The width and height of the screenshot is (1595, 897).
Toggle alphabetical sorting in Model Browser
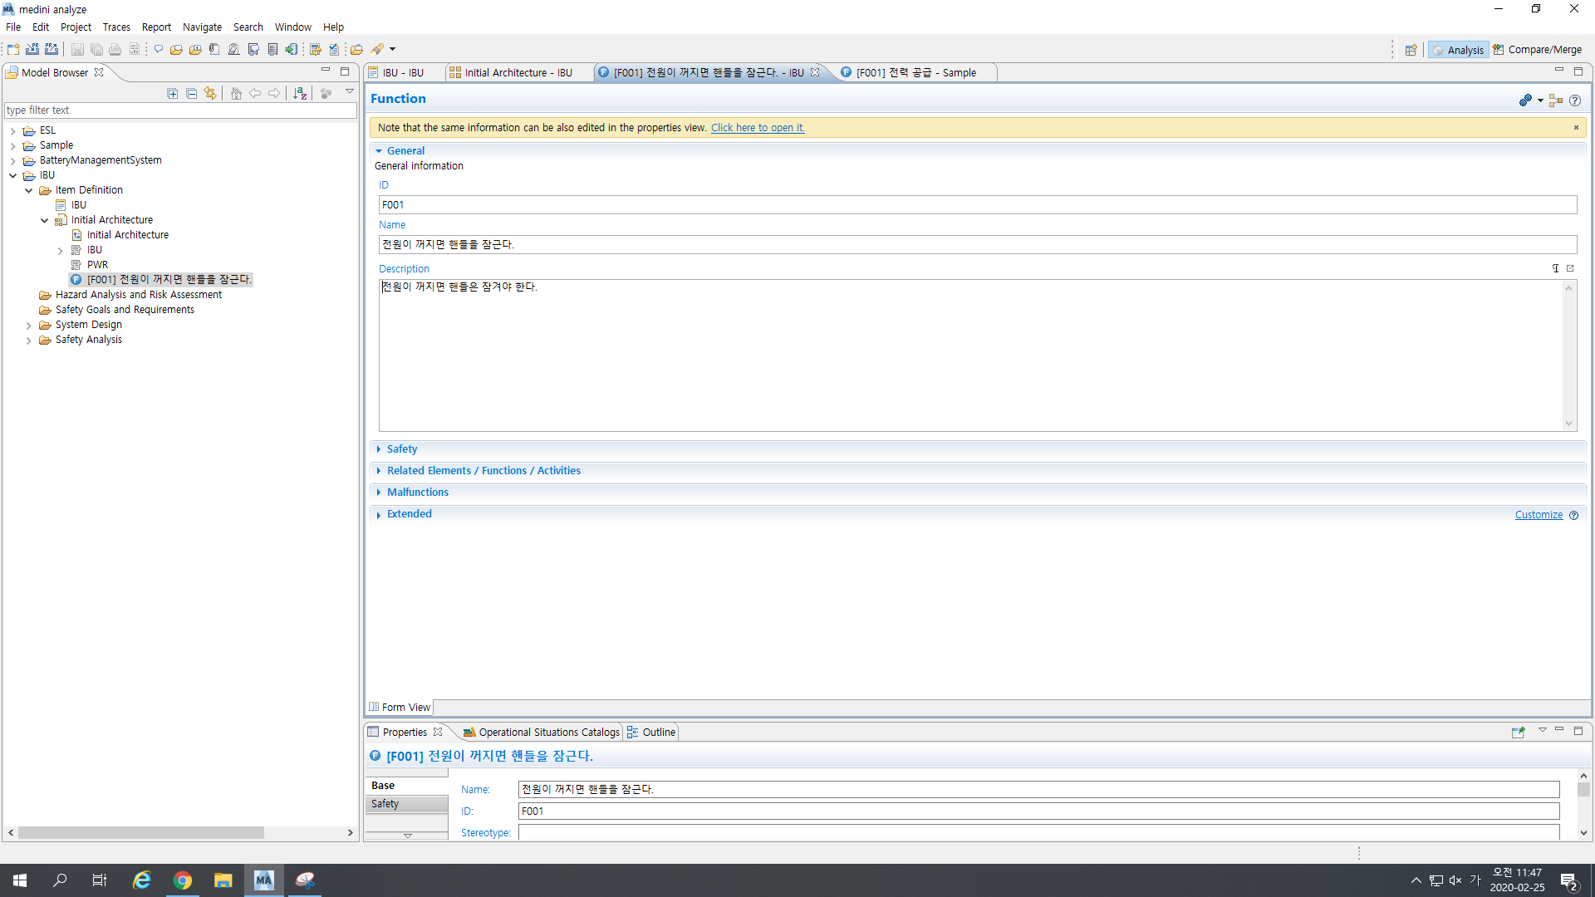coord(300,94)
